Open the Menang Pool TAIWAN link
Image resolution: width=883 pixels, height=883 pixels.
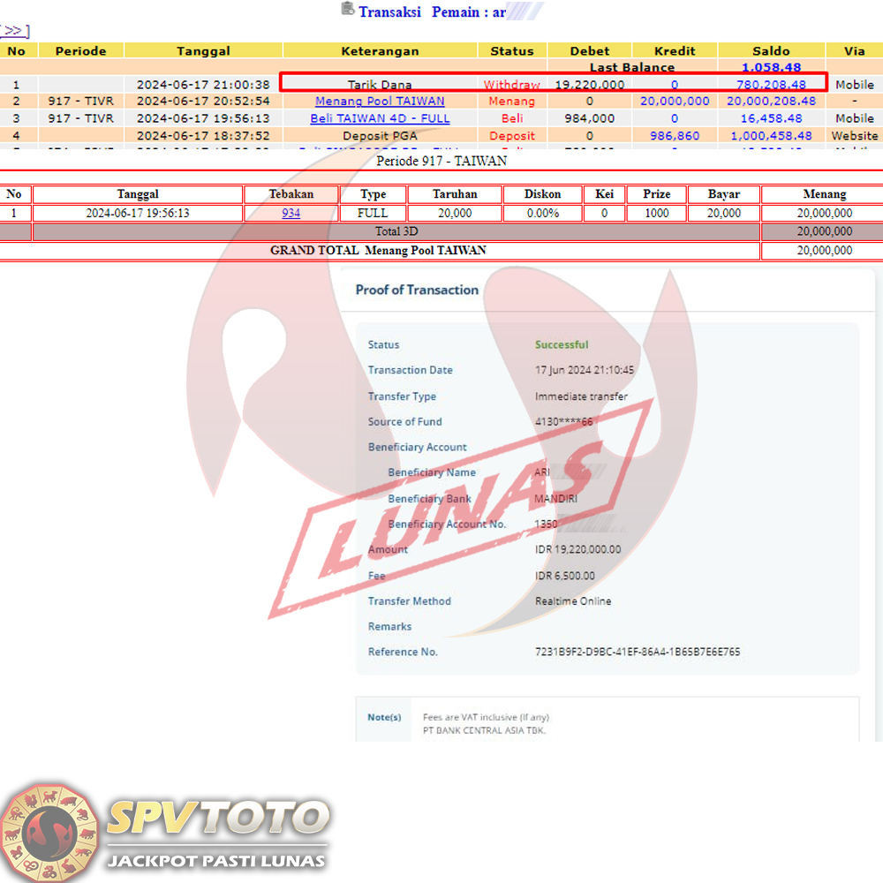coord(380,102)
